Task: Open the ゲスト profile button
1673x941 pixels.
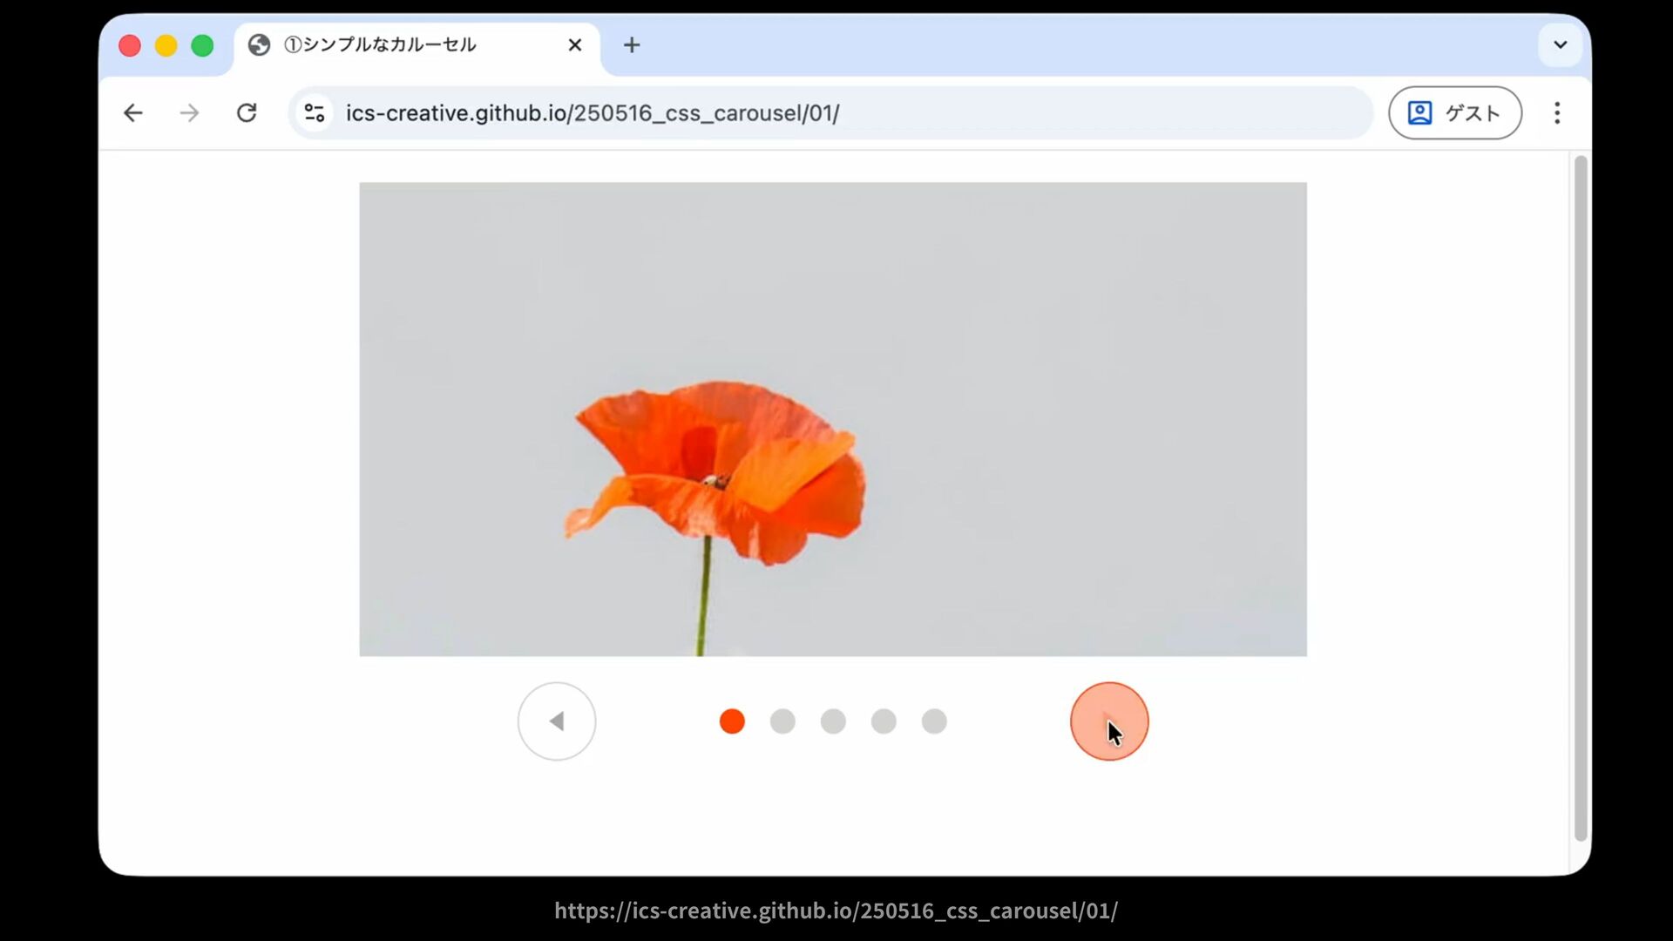Action: coord(1454,113)
